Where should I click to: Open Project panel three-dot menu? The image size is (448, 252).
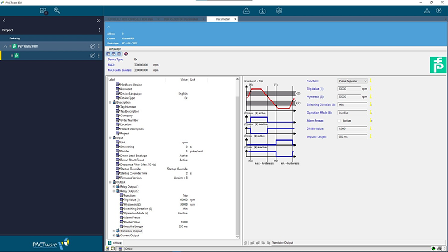tap(100, 30)
